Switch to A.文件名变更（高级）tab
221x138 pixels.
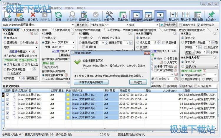[x=36, y=30]
